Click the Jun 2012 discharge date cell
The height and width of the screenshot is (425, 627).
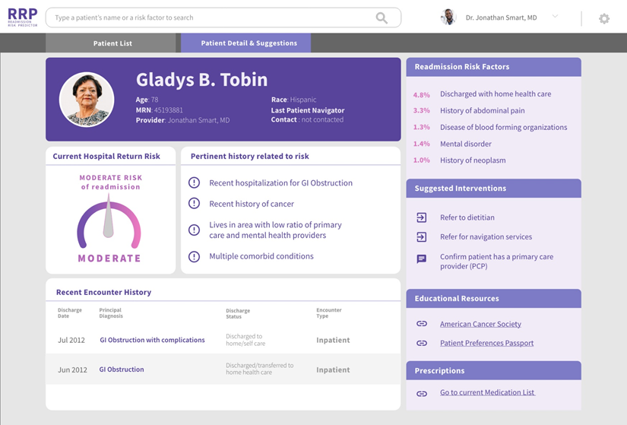(x=72, y=369)
